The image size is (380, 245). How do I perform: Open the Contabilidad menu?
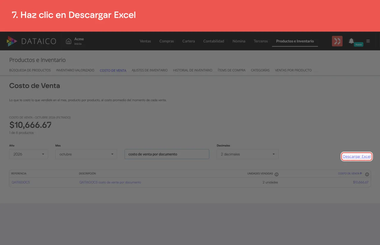[214, 41]
